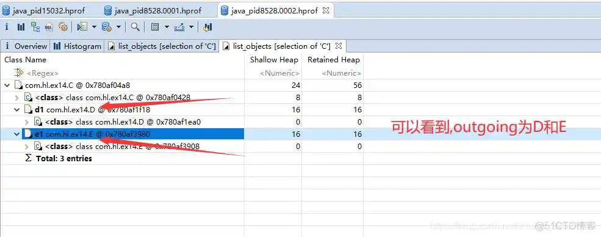
Task: Click the object icon of com.hl.ex14.C root row
Action: (18, 85)
